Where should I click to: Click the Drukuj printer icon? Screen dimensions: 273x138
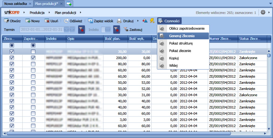coord(120,21)
